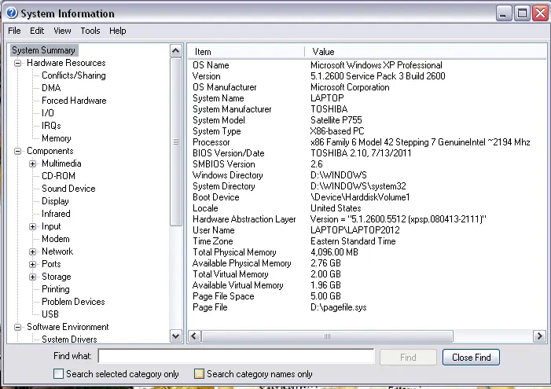Select the Infrared tree item
Screen dimensions: 551x389
56,214
